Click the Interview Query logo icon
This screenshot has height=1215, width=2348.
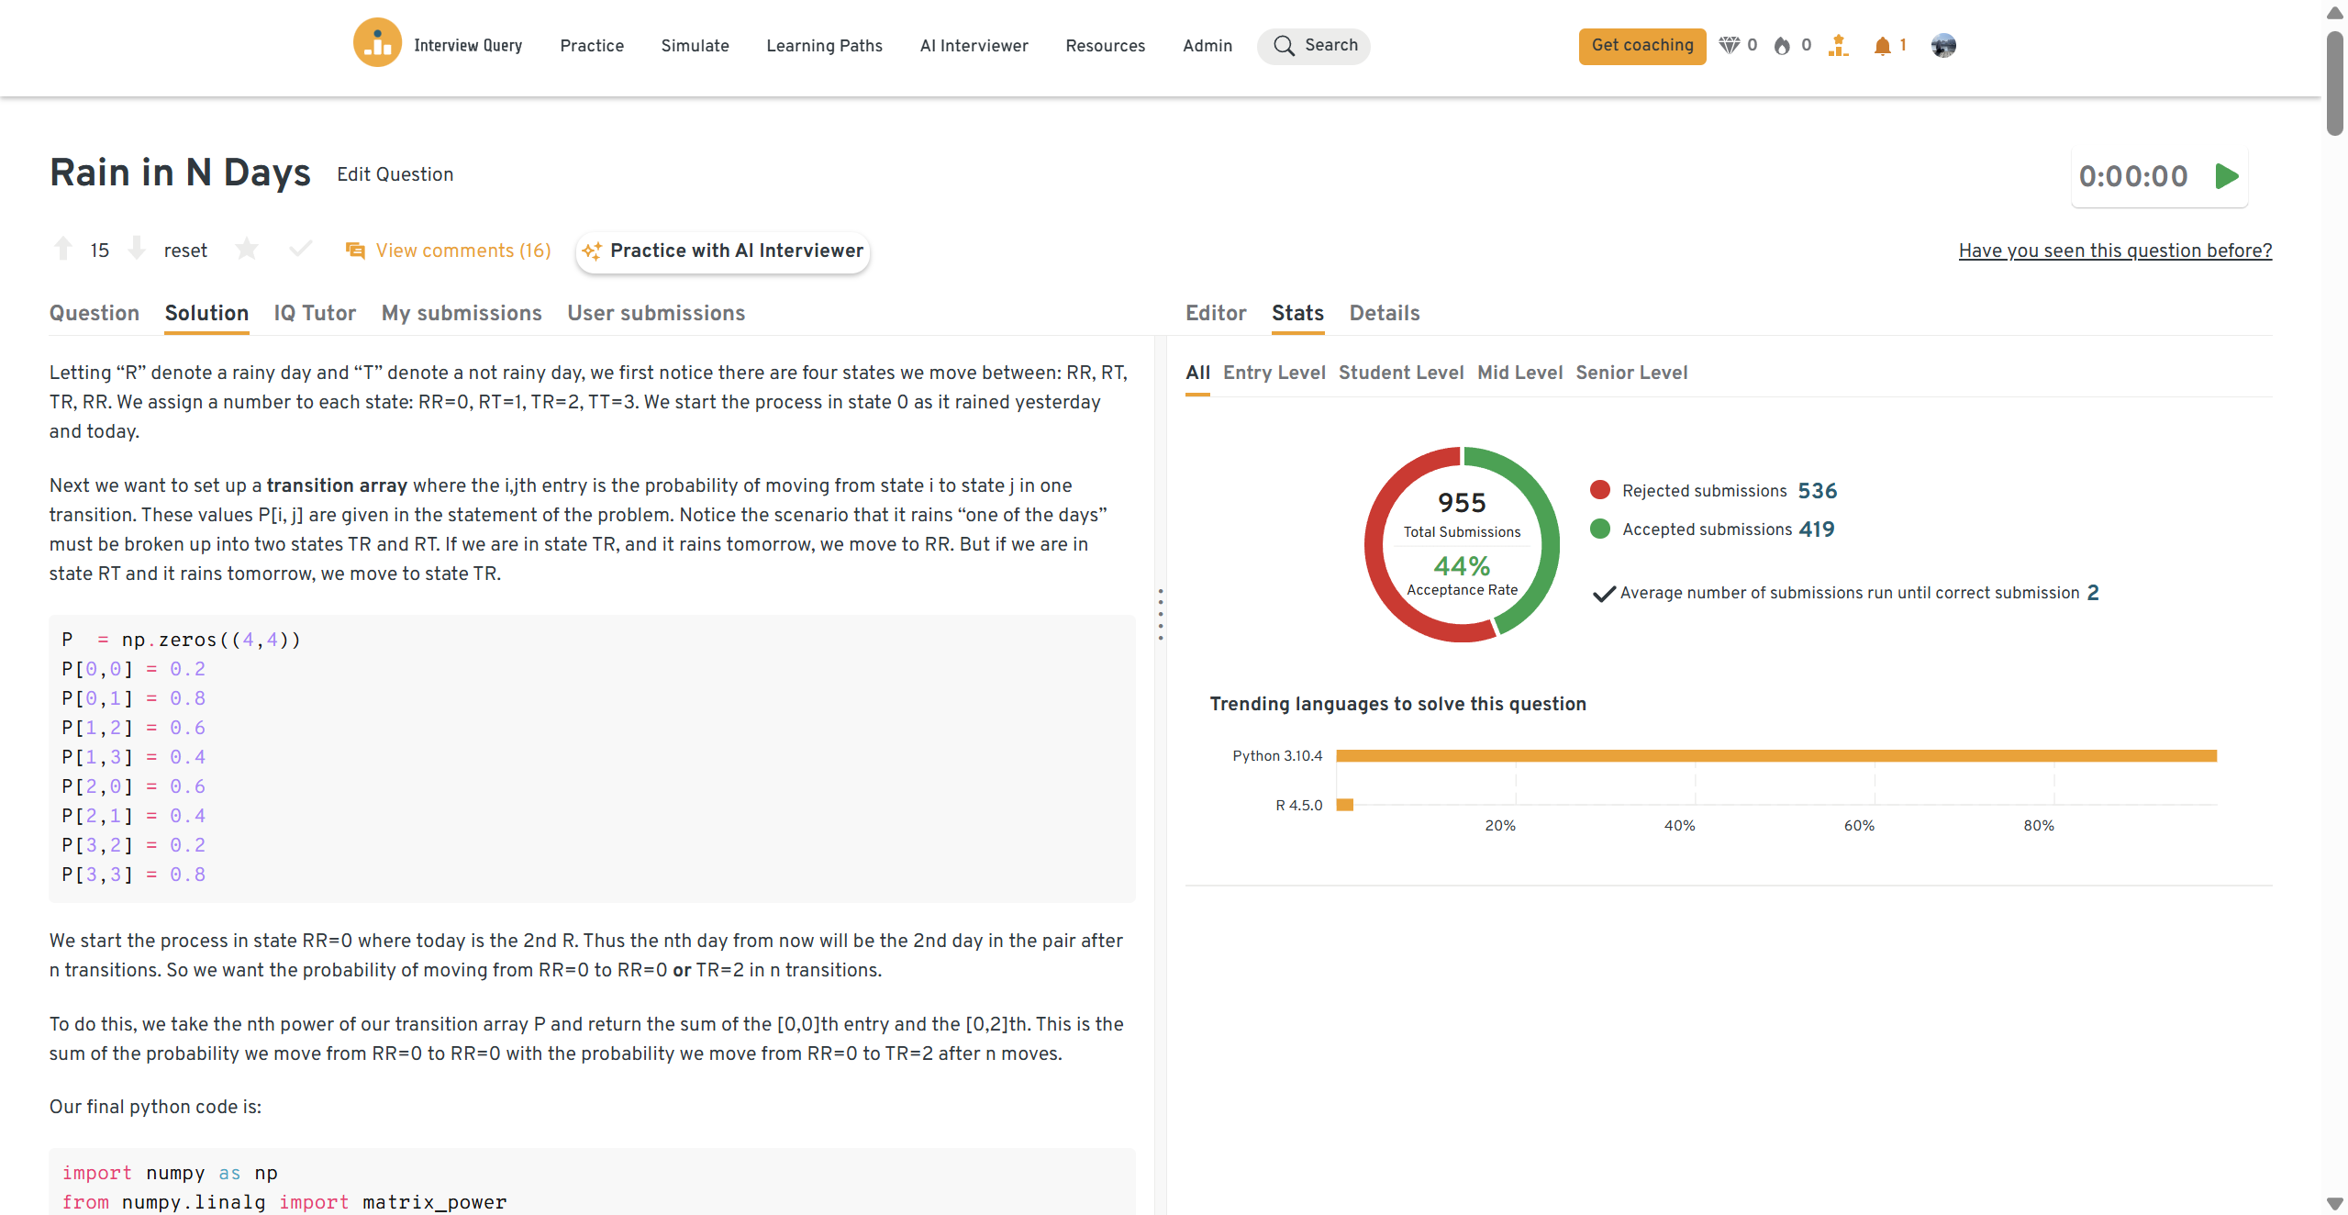[x=377, y=43]
